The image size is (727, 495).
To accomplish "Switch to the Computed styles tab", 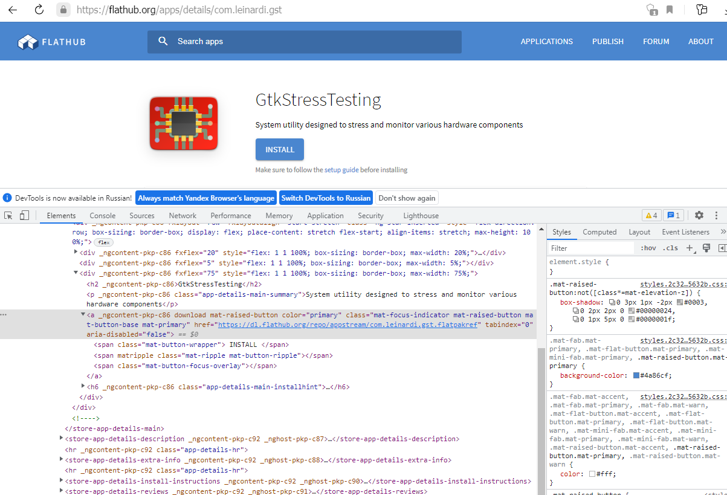I will [599, 232].
